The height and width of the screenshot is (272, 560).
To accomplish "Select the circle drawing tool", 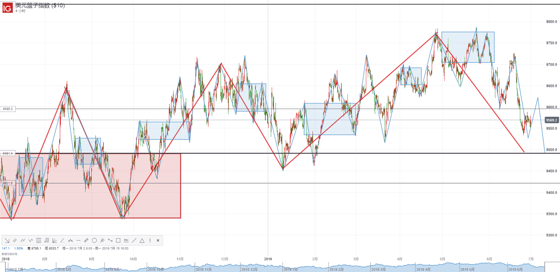I will tap(94, 240).
